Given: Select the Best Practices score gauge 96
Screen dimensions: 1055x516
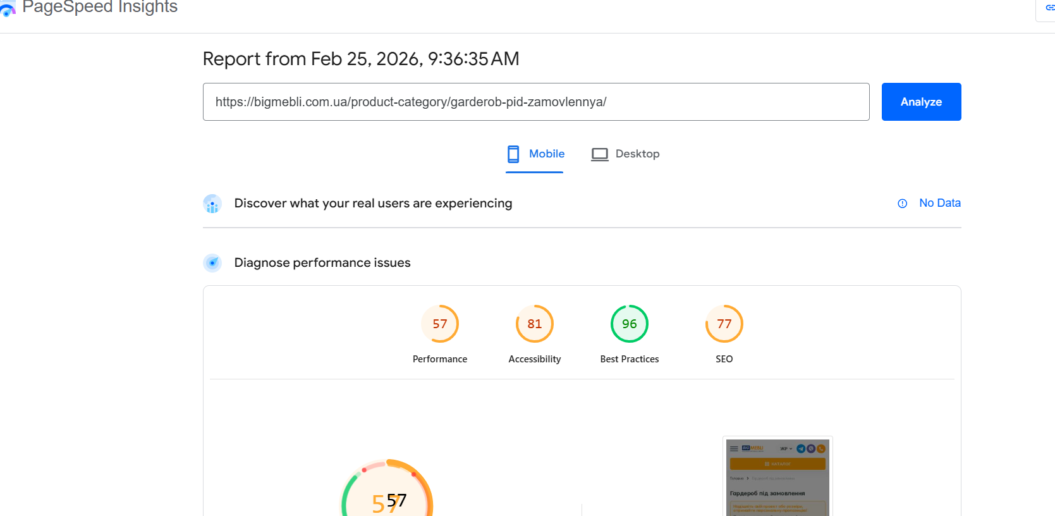Looking at the screenshot, I should (630, 324).
